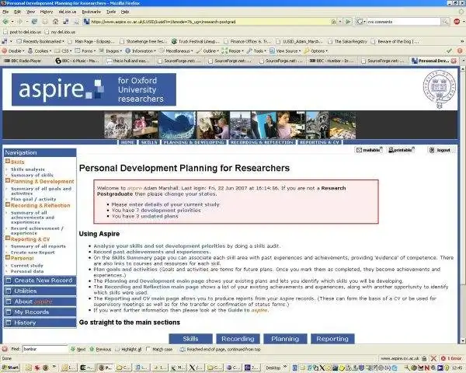
Task: Switch to the BBC - Humber tab
Action: pos(333,61)
